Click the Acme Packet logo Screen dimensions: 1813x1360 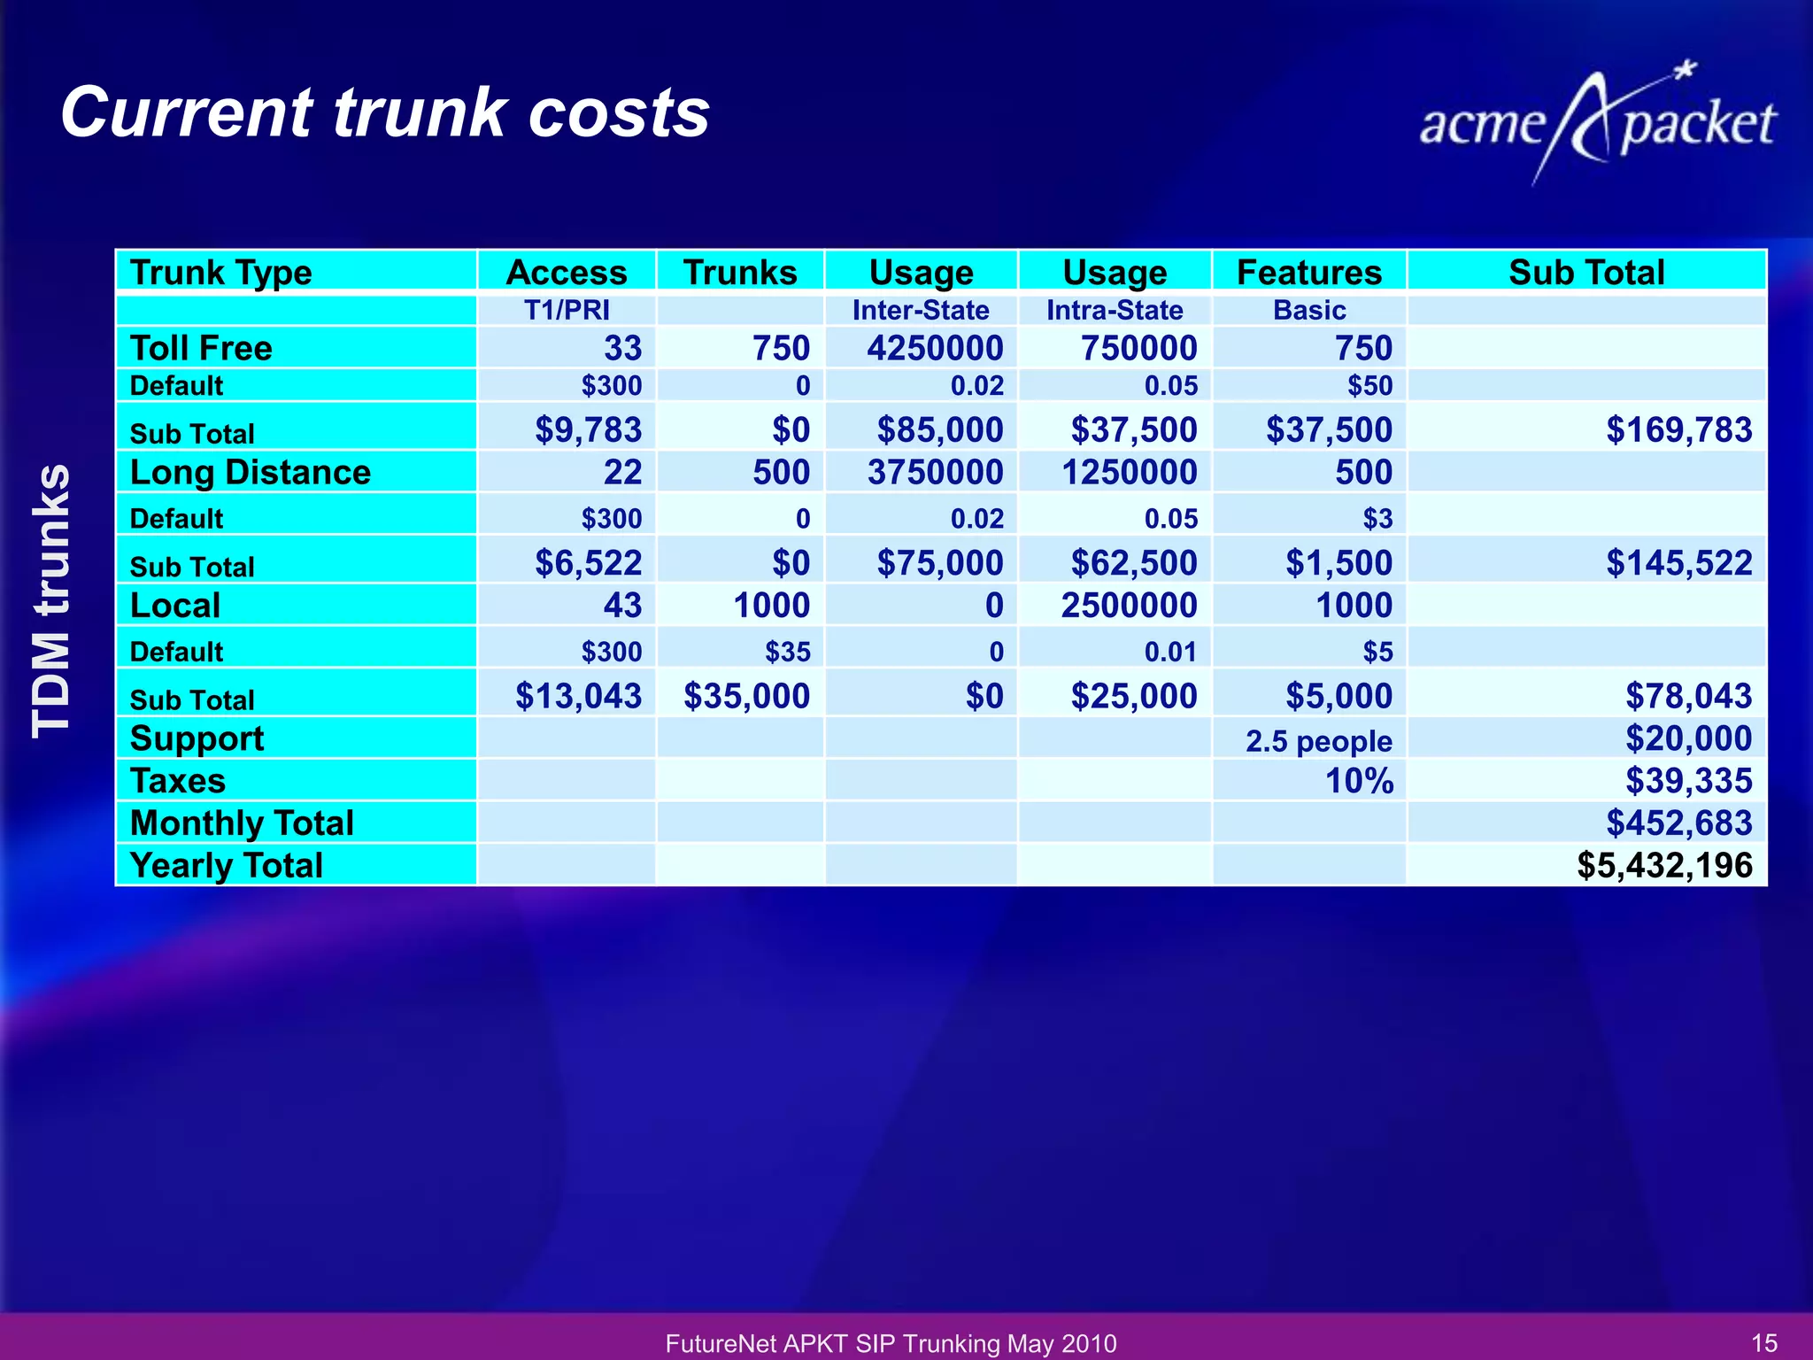point(1597,121)
